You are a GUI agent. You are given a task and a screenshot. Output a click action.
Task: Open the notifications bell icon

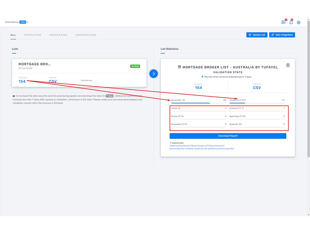tap(291, 22)
